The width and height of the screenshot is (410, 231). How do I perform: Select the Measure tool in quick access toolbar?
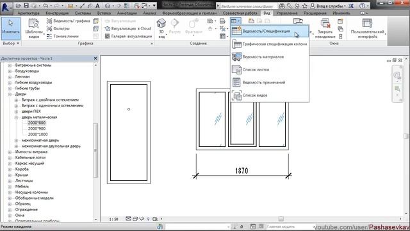coord(70,6)
